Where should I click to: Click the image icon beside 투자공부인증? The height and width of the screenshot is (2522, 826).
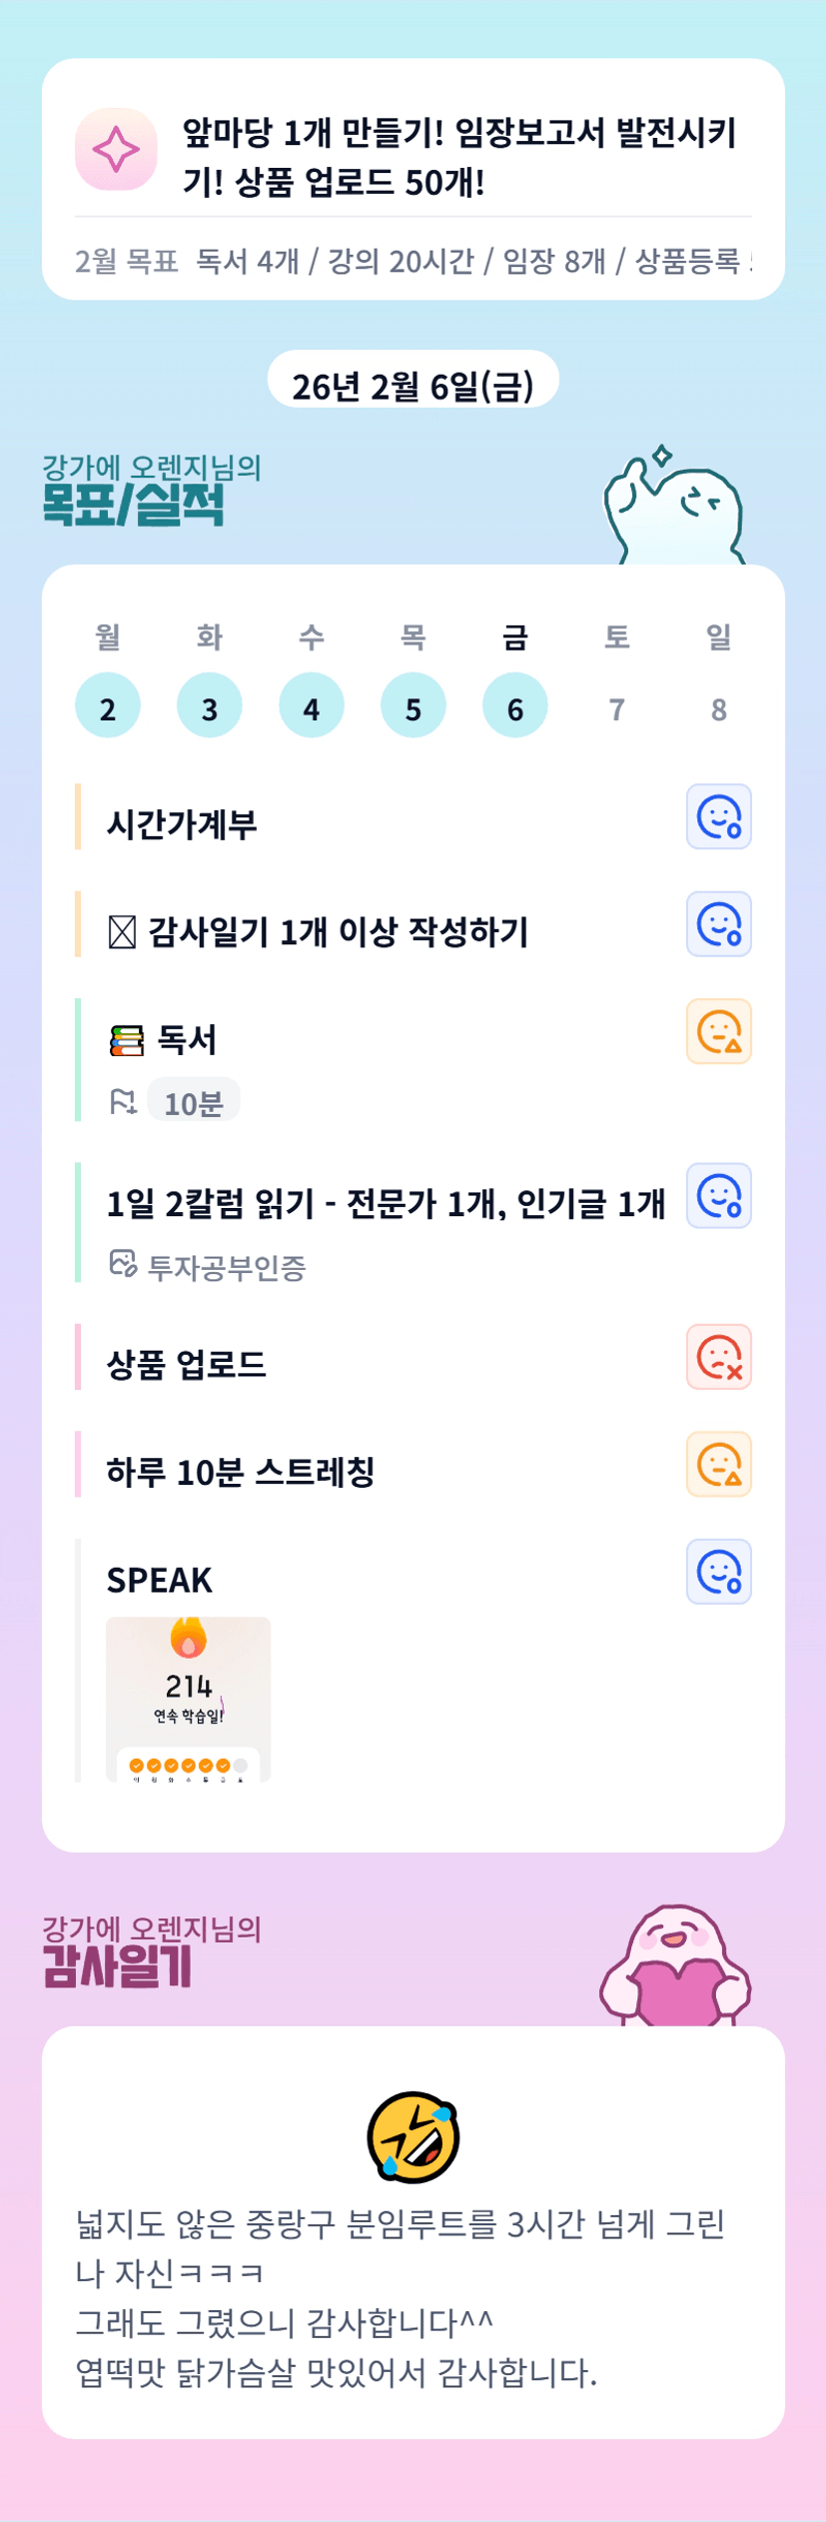point(122,1263)
